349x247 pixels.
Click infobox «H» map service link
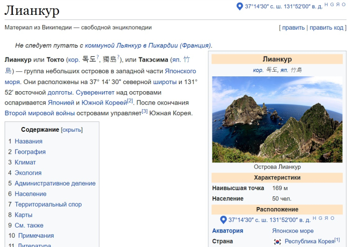click(315, 218)
